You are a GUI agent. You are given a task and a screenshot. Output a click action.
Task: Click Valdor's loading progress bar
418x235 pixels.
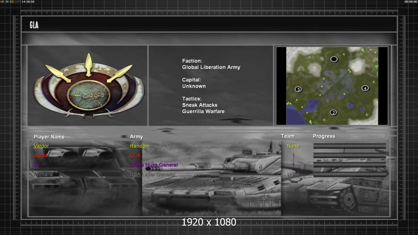coord(349,146)
